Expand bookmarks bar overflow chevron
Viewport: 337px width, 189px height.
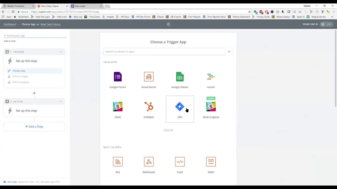(332, 17)
